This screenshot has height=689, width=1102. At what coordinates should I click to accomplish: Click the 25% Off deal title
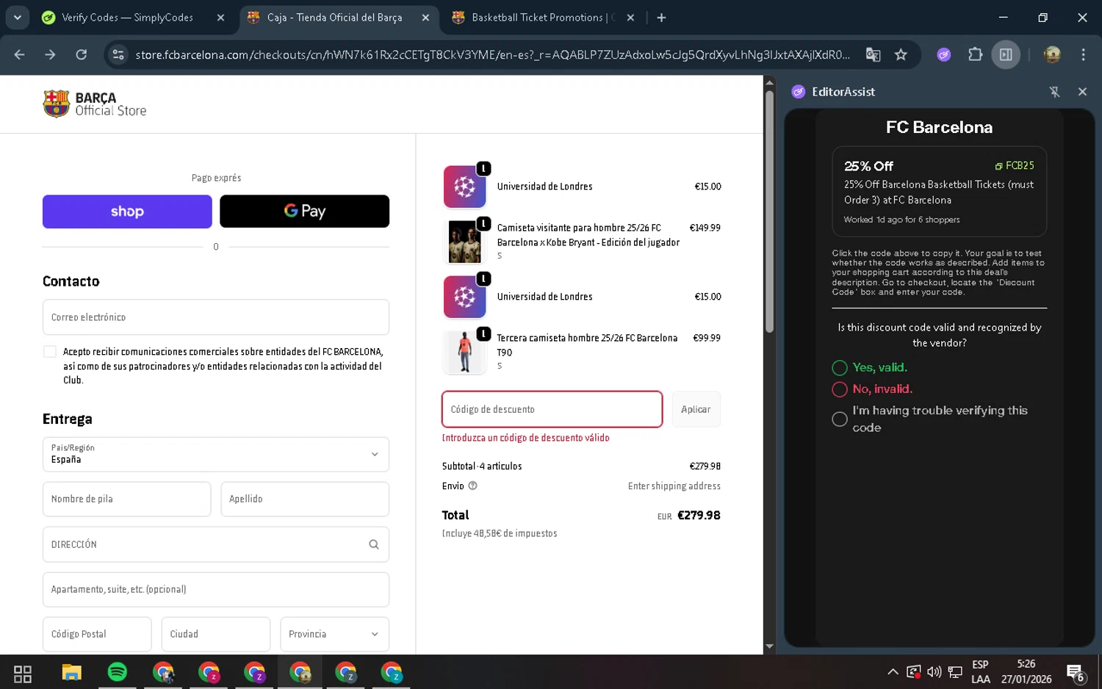click(868, 166)
